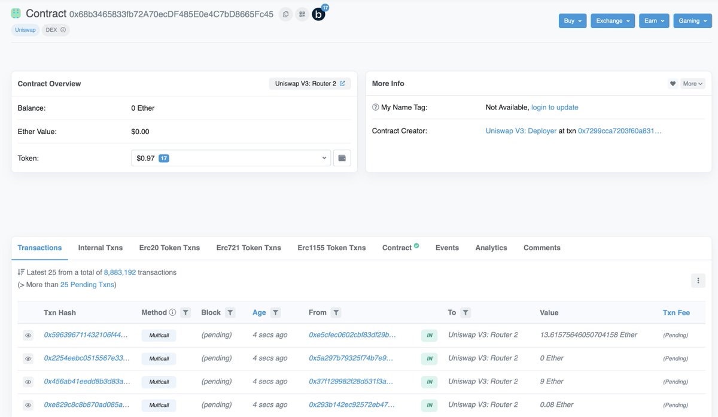The image size is (718, 417).
Task: Open the Method column info icon
Action: point(172,312)
